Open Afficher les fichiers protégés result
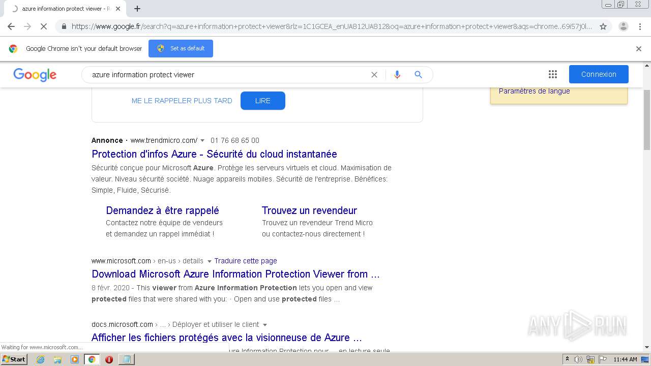 tap(227, 338)
